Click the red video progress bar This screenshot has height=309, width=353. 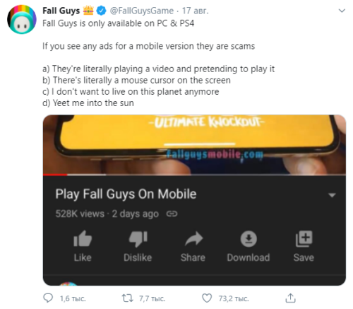[x=55, y=175]
